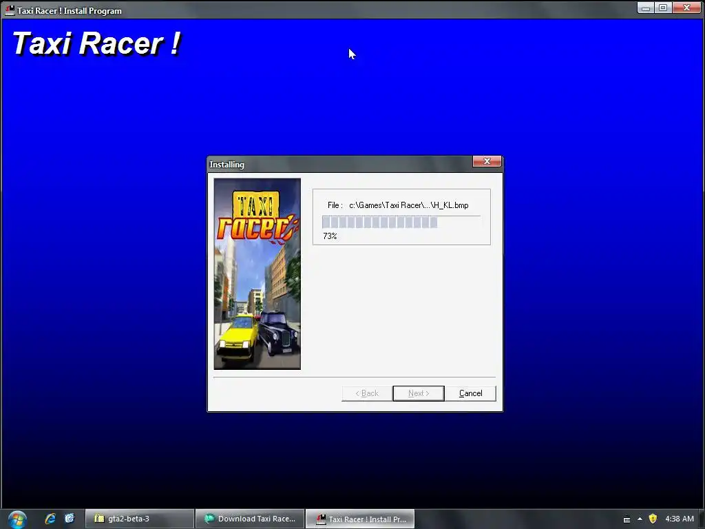The height and width of the screenshot is (529, 705).
Task: Show hidden system tray icons arrow
Action: [640, 519]
